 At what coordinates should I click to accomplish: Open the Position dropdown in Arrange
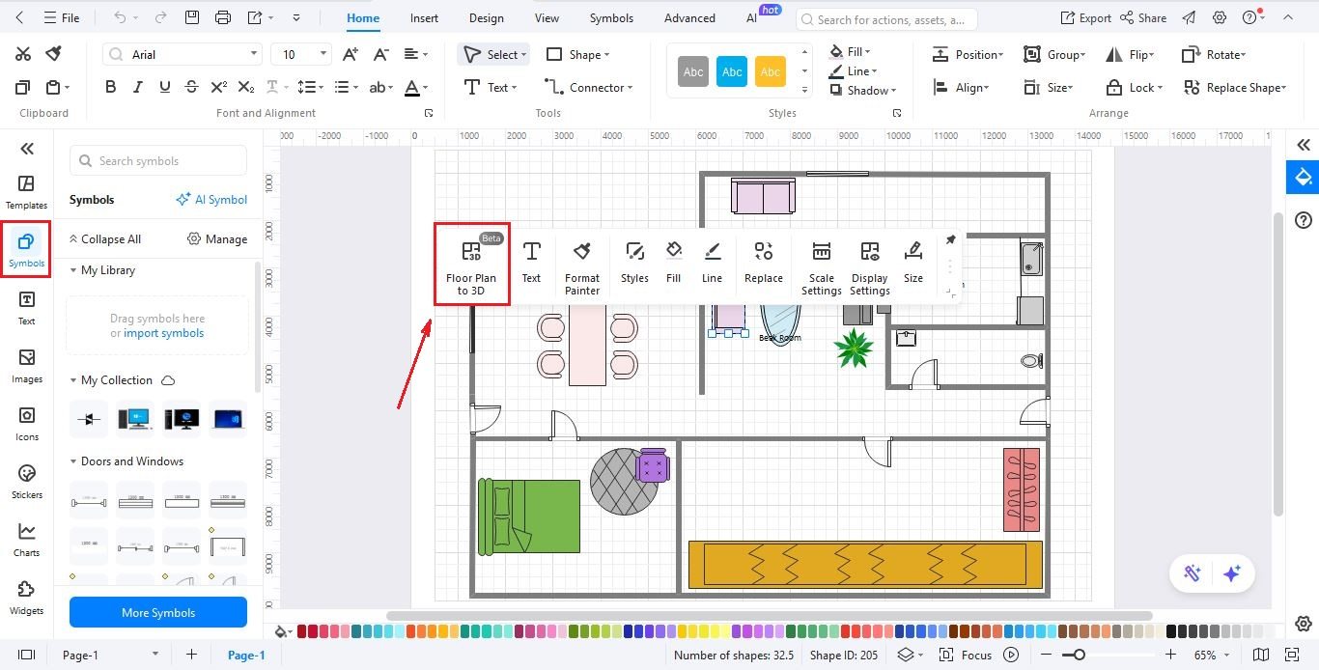[968, 54]
